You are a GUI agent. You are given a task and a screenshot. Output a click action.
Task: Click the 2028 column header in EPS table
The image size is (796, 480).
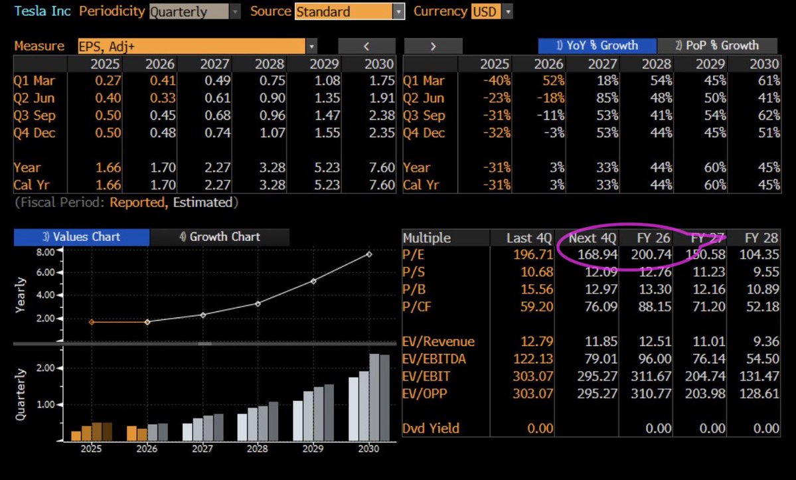(x=270, y=64)
